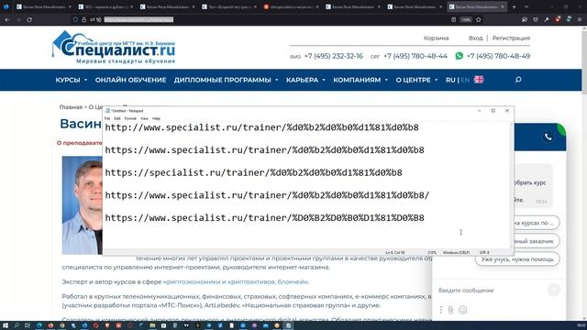Viewport: 587px width, 330px height.
Task: Click the WhatsApp icon next to phone number
Action: [459, 56]
